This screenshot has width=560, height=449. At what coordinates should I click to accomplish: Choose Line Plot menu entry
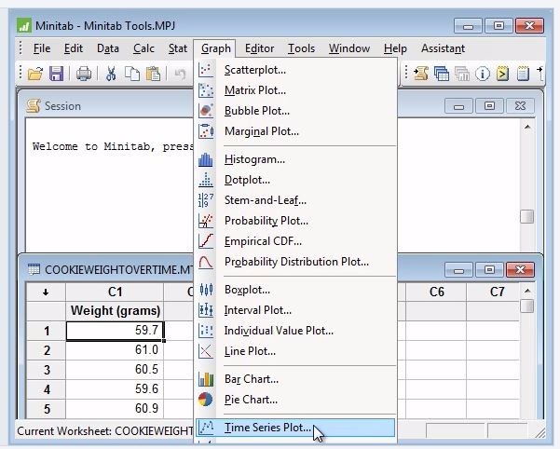(295, 351)
